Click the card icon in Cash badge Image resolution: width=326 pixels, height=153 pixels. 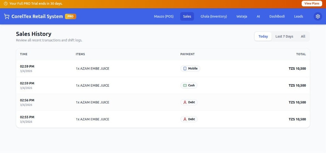tap(185, 85)
